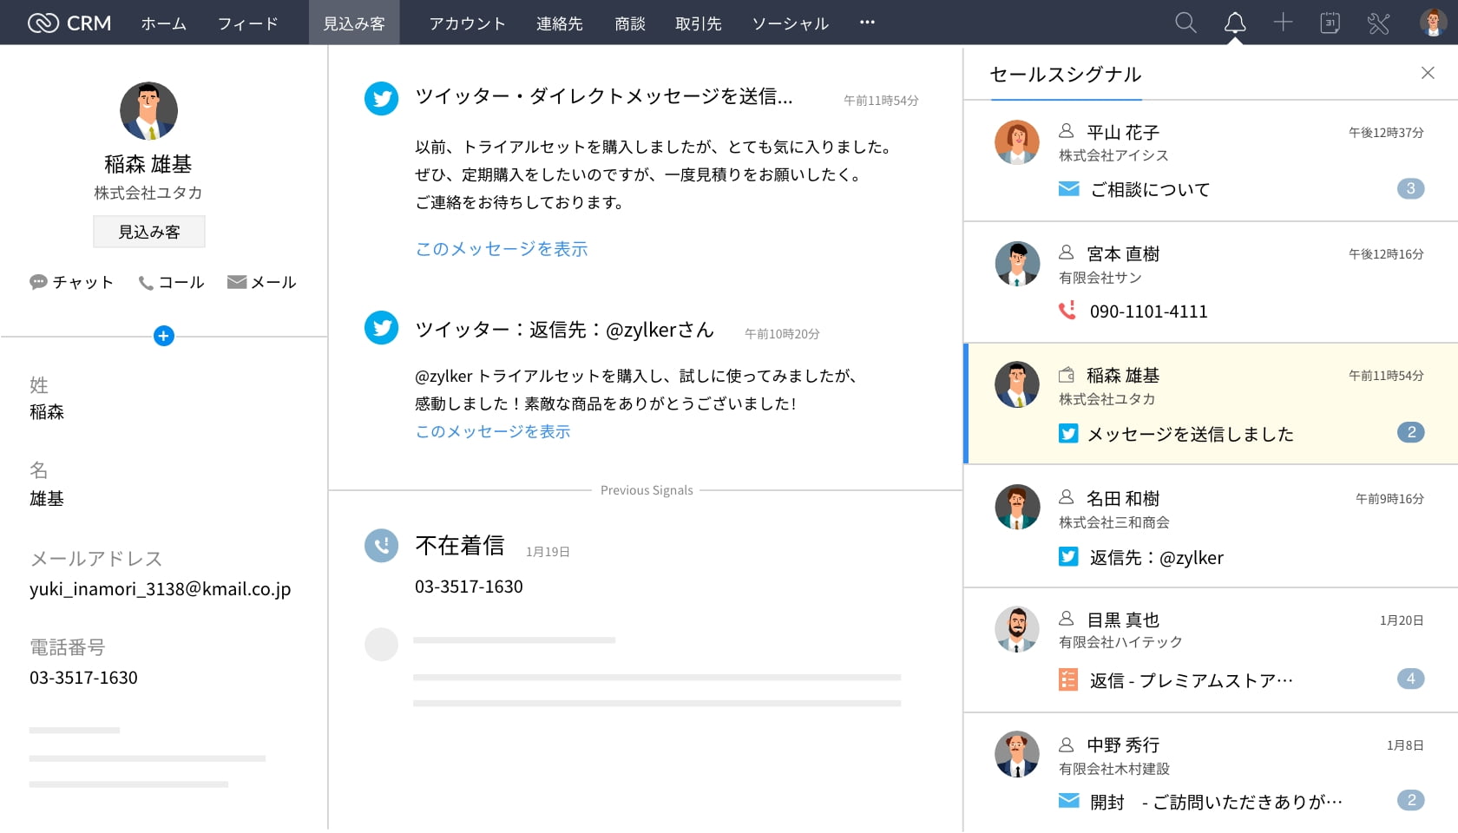The image size is (1458, 833).
Task: Click the Twitter icon beside direct message entry
Action: click(x=381, y=99)
